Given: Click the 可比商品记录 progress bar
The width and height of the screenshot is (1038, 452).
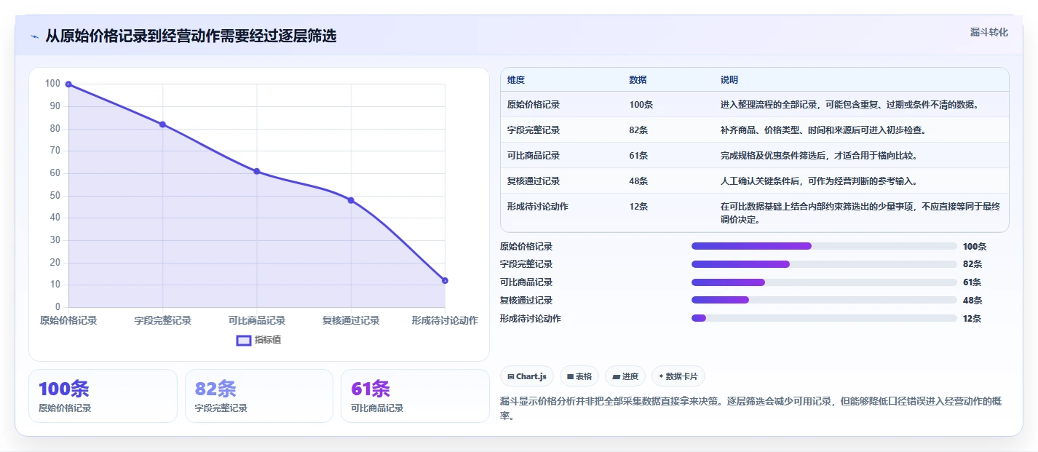Looking at the screenshot, I should point(824,282).
